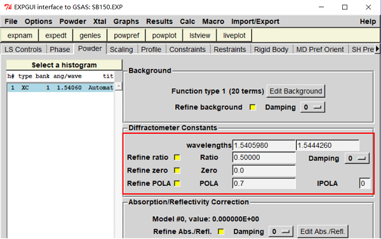Open the Rigid Body tab
The width and height of the screenshot is (381, 239).
pyautogui.click(x=271, y=49)
